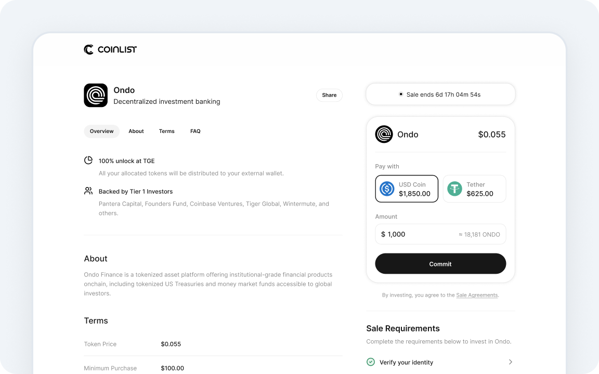Image resolution: width=599 pixels, height=374 pixels.
Task: Click the Commit button
Action: [x=440, y=264]
